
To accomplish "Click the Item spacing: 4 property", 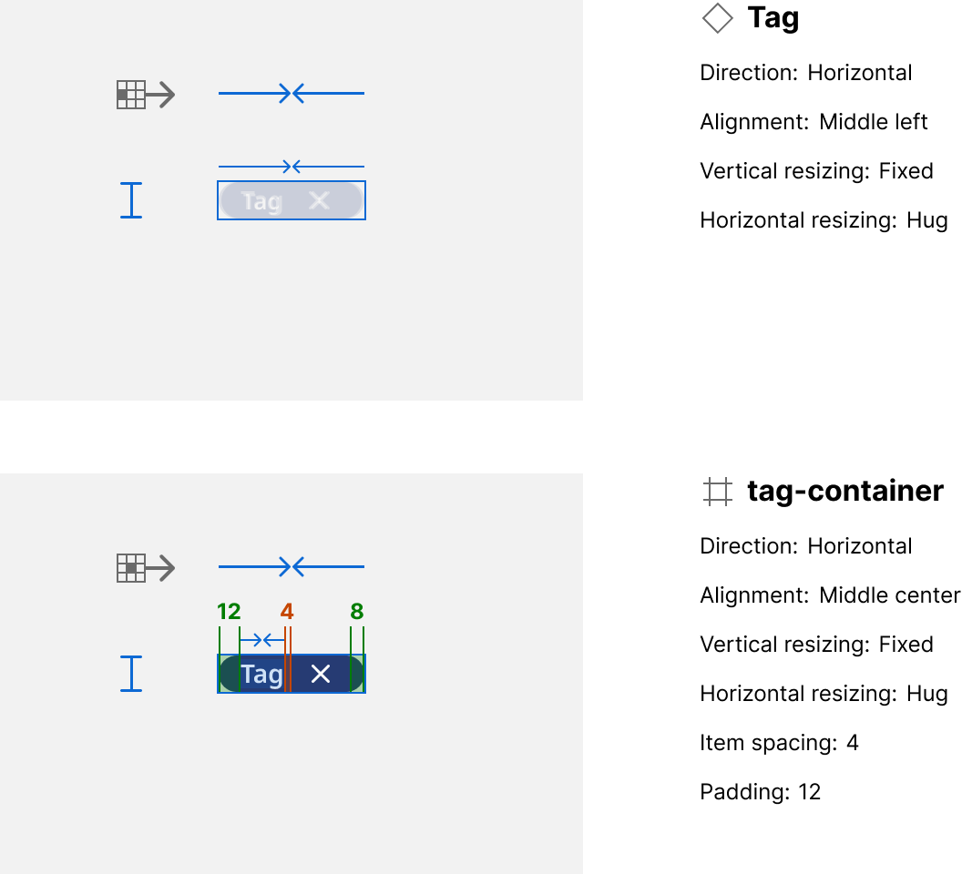I will (779, 743).
